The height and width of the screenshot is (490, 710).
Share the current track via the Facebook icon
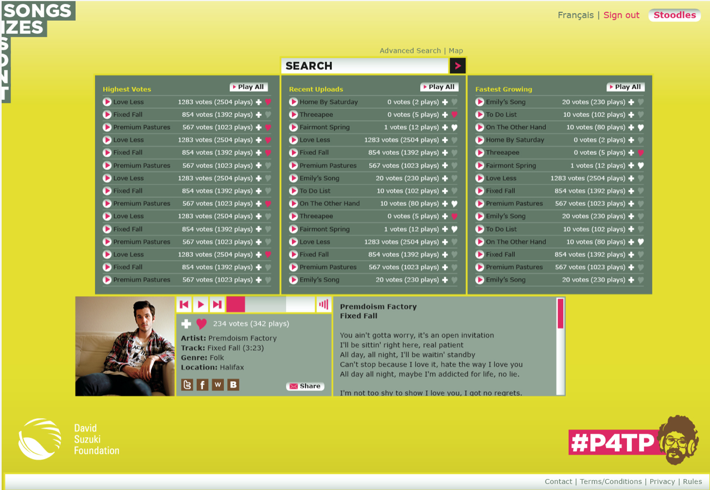coord(202,385)
